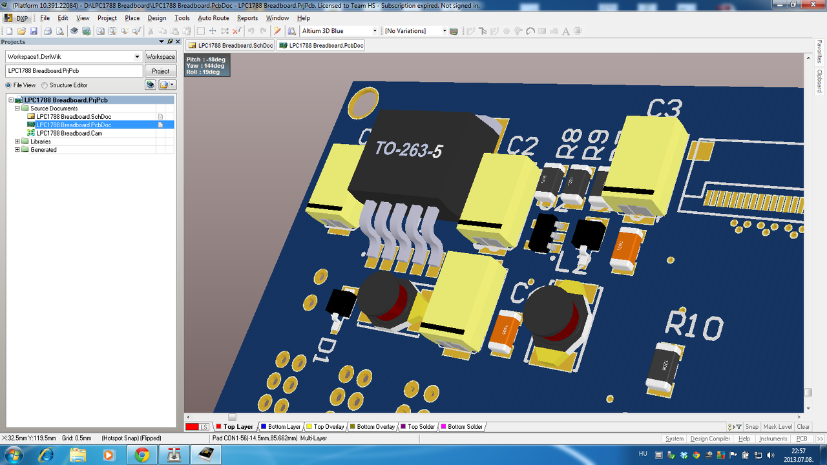Screen dimensions: 827x465
Task: Switch to LPC1788 Breadboard.SchDoc tab
Action: [x=231, y=46]
